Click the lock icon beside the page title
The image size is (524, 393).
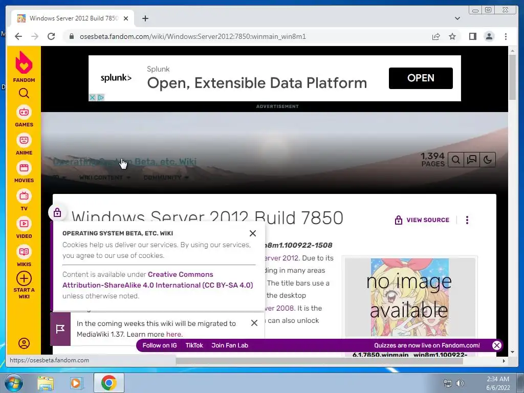[57, 212]
